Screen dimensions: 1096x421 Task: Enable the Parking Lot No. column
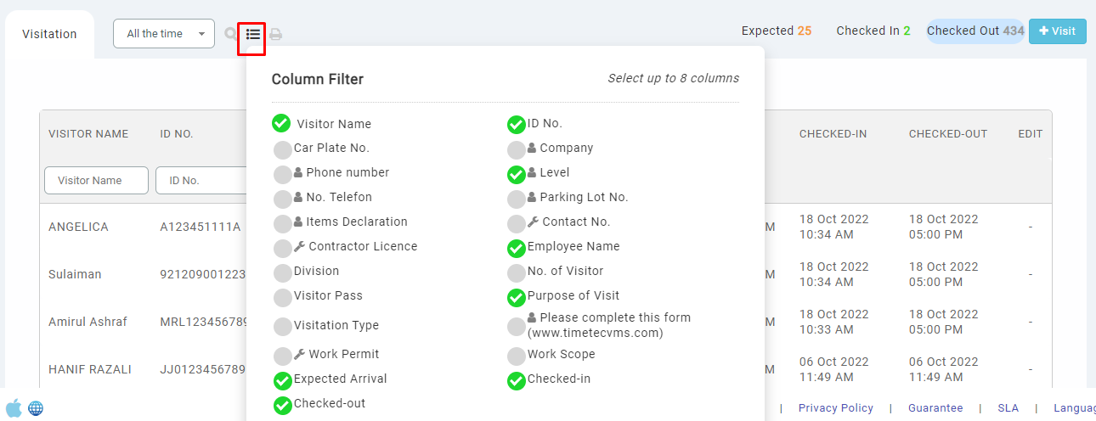tap(516, 199)
